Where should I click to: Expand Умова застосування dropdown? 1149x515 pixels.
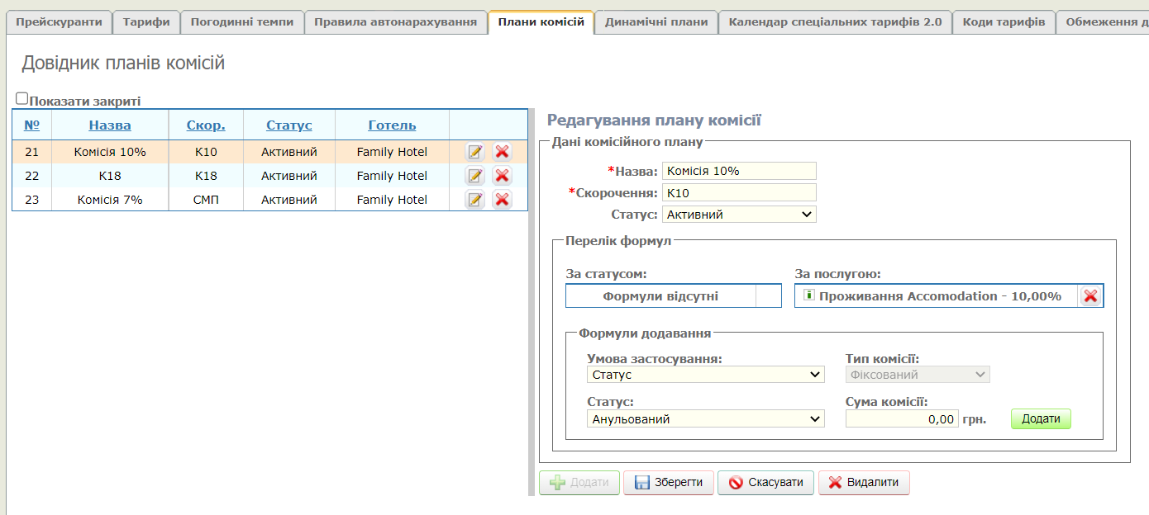coord(705,375)
